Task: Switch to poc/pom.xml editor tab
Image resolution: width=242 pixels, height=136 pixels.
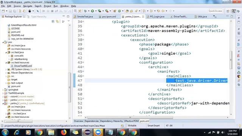Action: click(x=107, y=17)
